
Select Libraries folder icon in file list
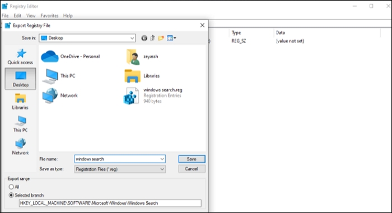pyautogui.click(x=133, y=76)
